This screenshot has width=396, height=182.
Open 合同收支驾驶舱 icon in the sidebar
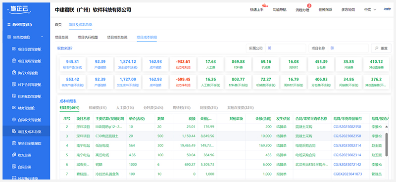point(14,120)
